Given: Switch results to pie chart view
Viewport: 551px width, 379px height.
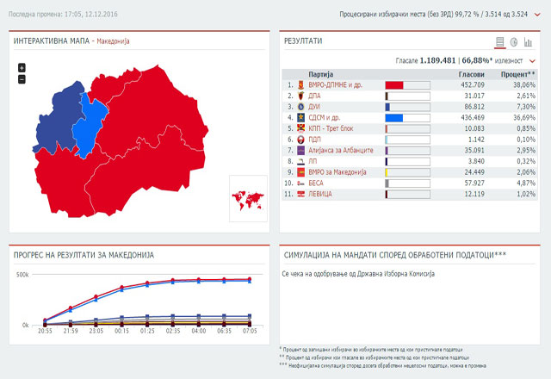Looking at the screenshot, I should [514, 42].
